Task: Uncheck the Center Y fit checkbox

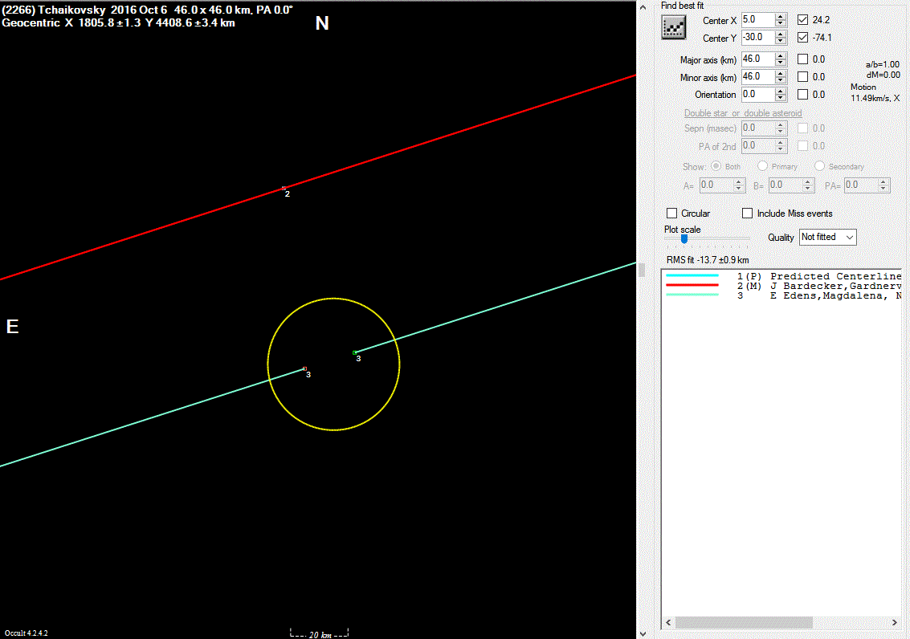Action: coord(802,38)
